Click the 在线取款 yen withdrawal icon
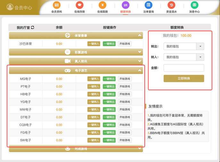Image resolution: width=220 pixels, height=162 pixels. (x=102, y=5)
